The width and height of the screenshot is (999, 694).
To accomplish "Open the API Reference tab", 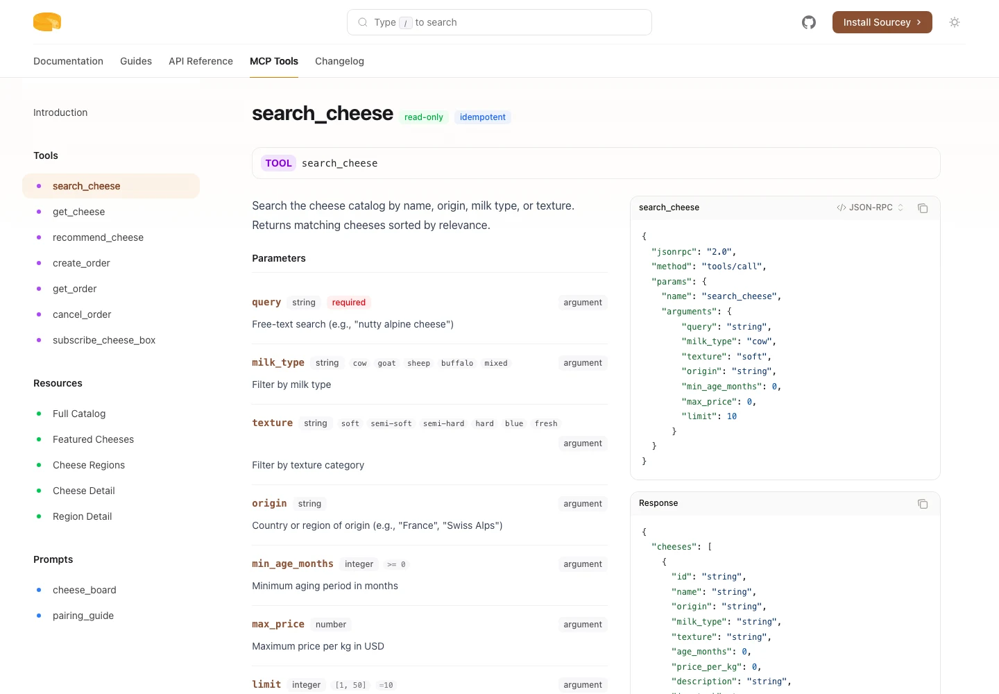I will point(200,61).
